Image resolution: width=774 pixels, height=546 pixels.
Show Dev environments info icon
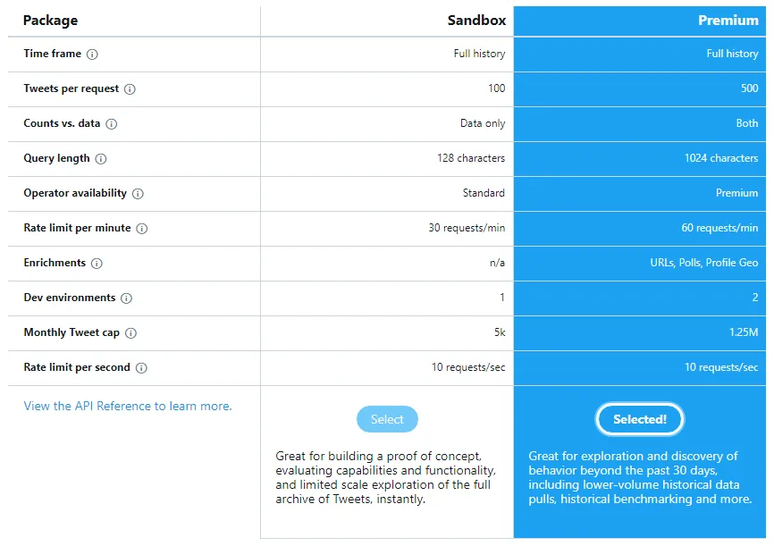[126, 298]
